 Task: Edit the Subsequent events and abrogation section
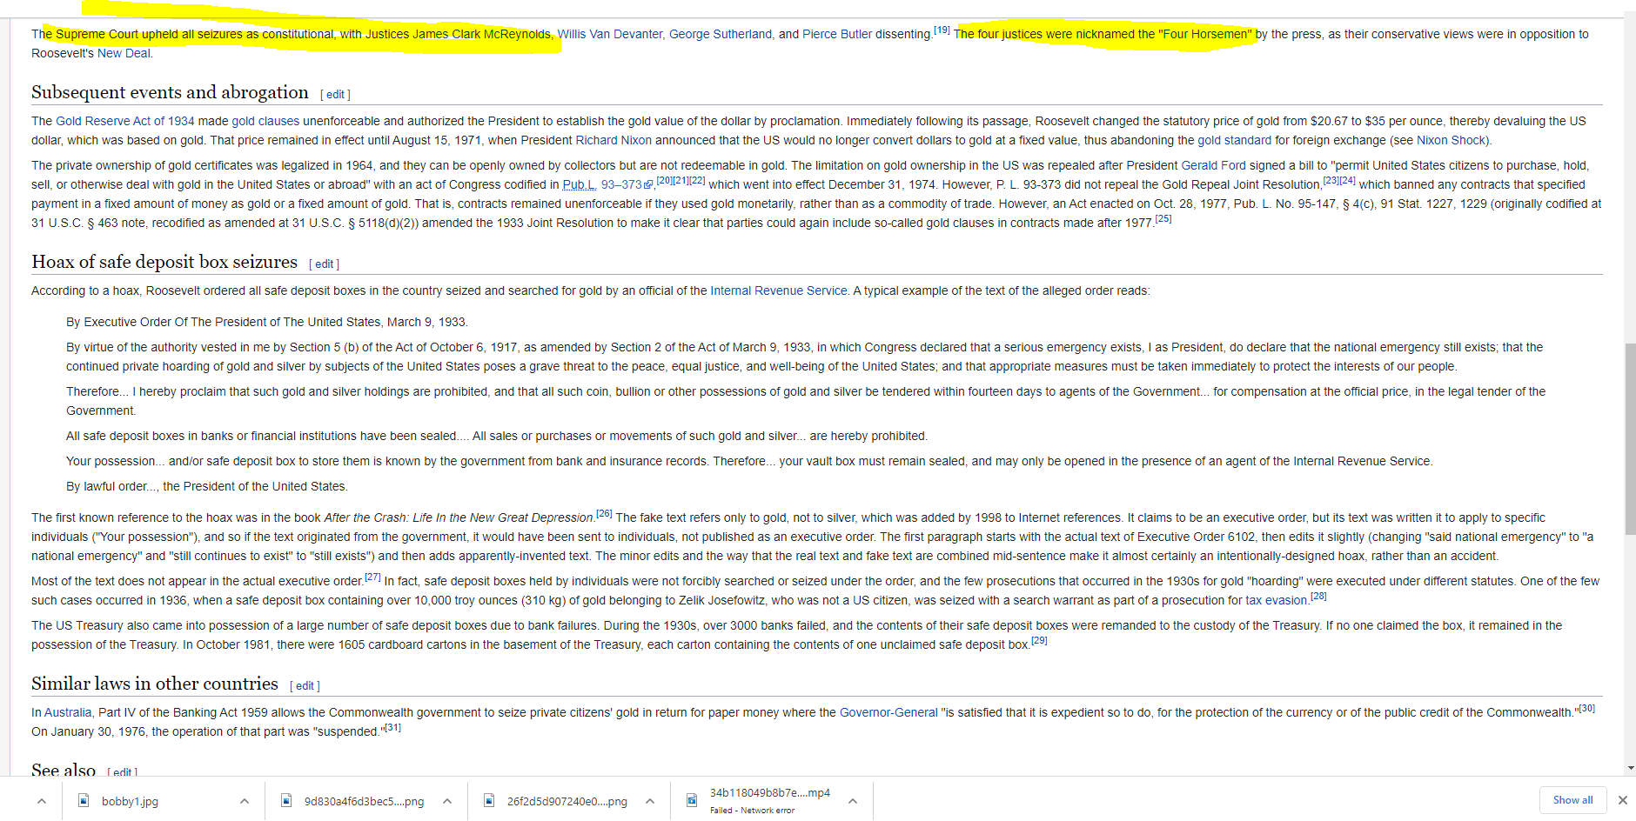pos(335,95)
